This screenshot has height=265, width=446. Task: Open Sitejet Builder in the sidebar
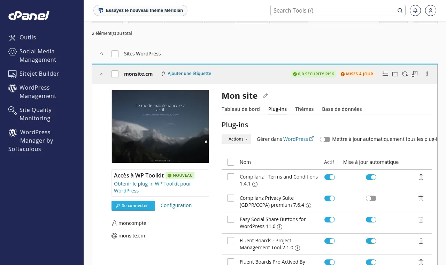34,74
